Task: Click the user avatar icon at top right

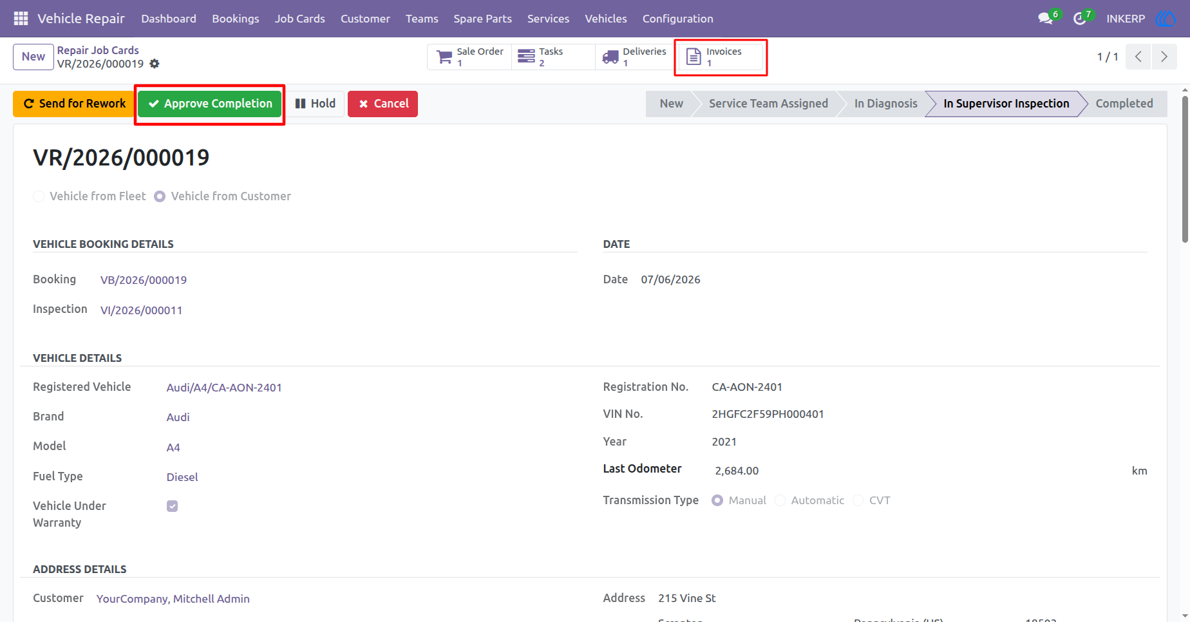Action: click(x=1166, y=19)
